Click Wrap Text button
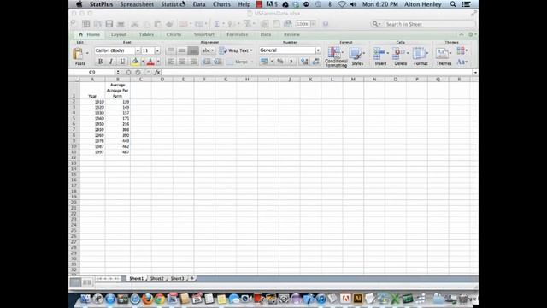 click(x=236, y=50)
